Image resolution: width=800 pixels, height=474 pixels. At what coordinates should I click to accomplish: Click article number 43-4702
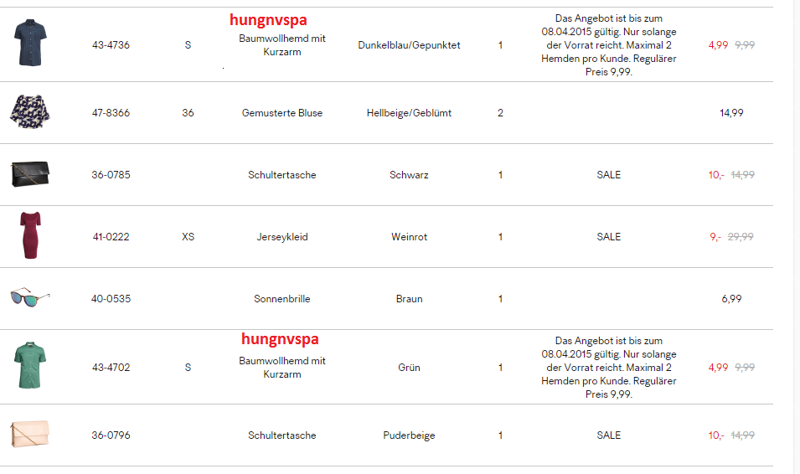pyautogui.click(x=111, y=368)
